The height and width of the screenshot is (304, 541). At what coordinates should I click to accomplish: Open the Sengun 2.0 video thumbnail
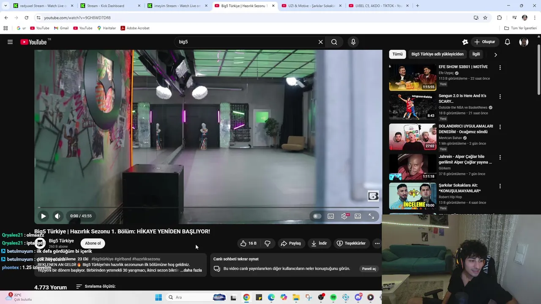click(x=413, y=106)
